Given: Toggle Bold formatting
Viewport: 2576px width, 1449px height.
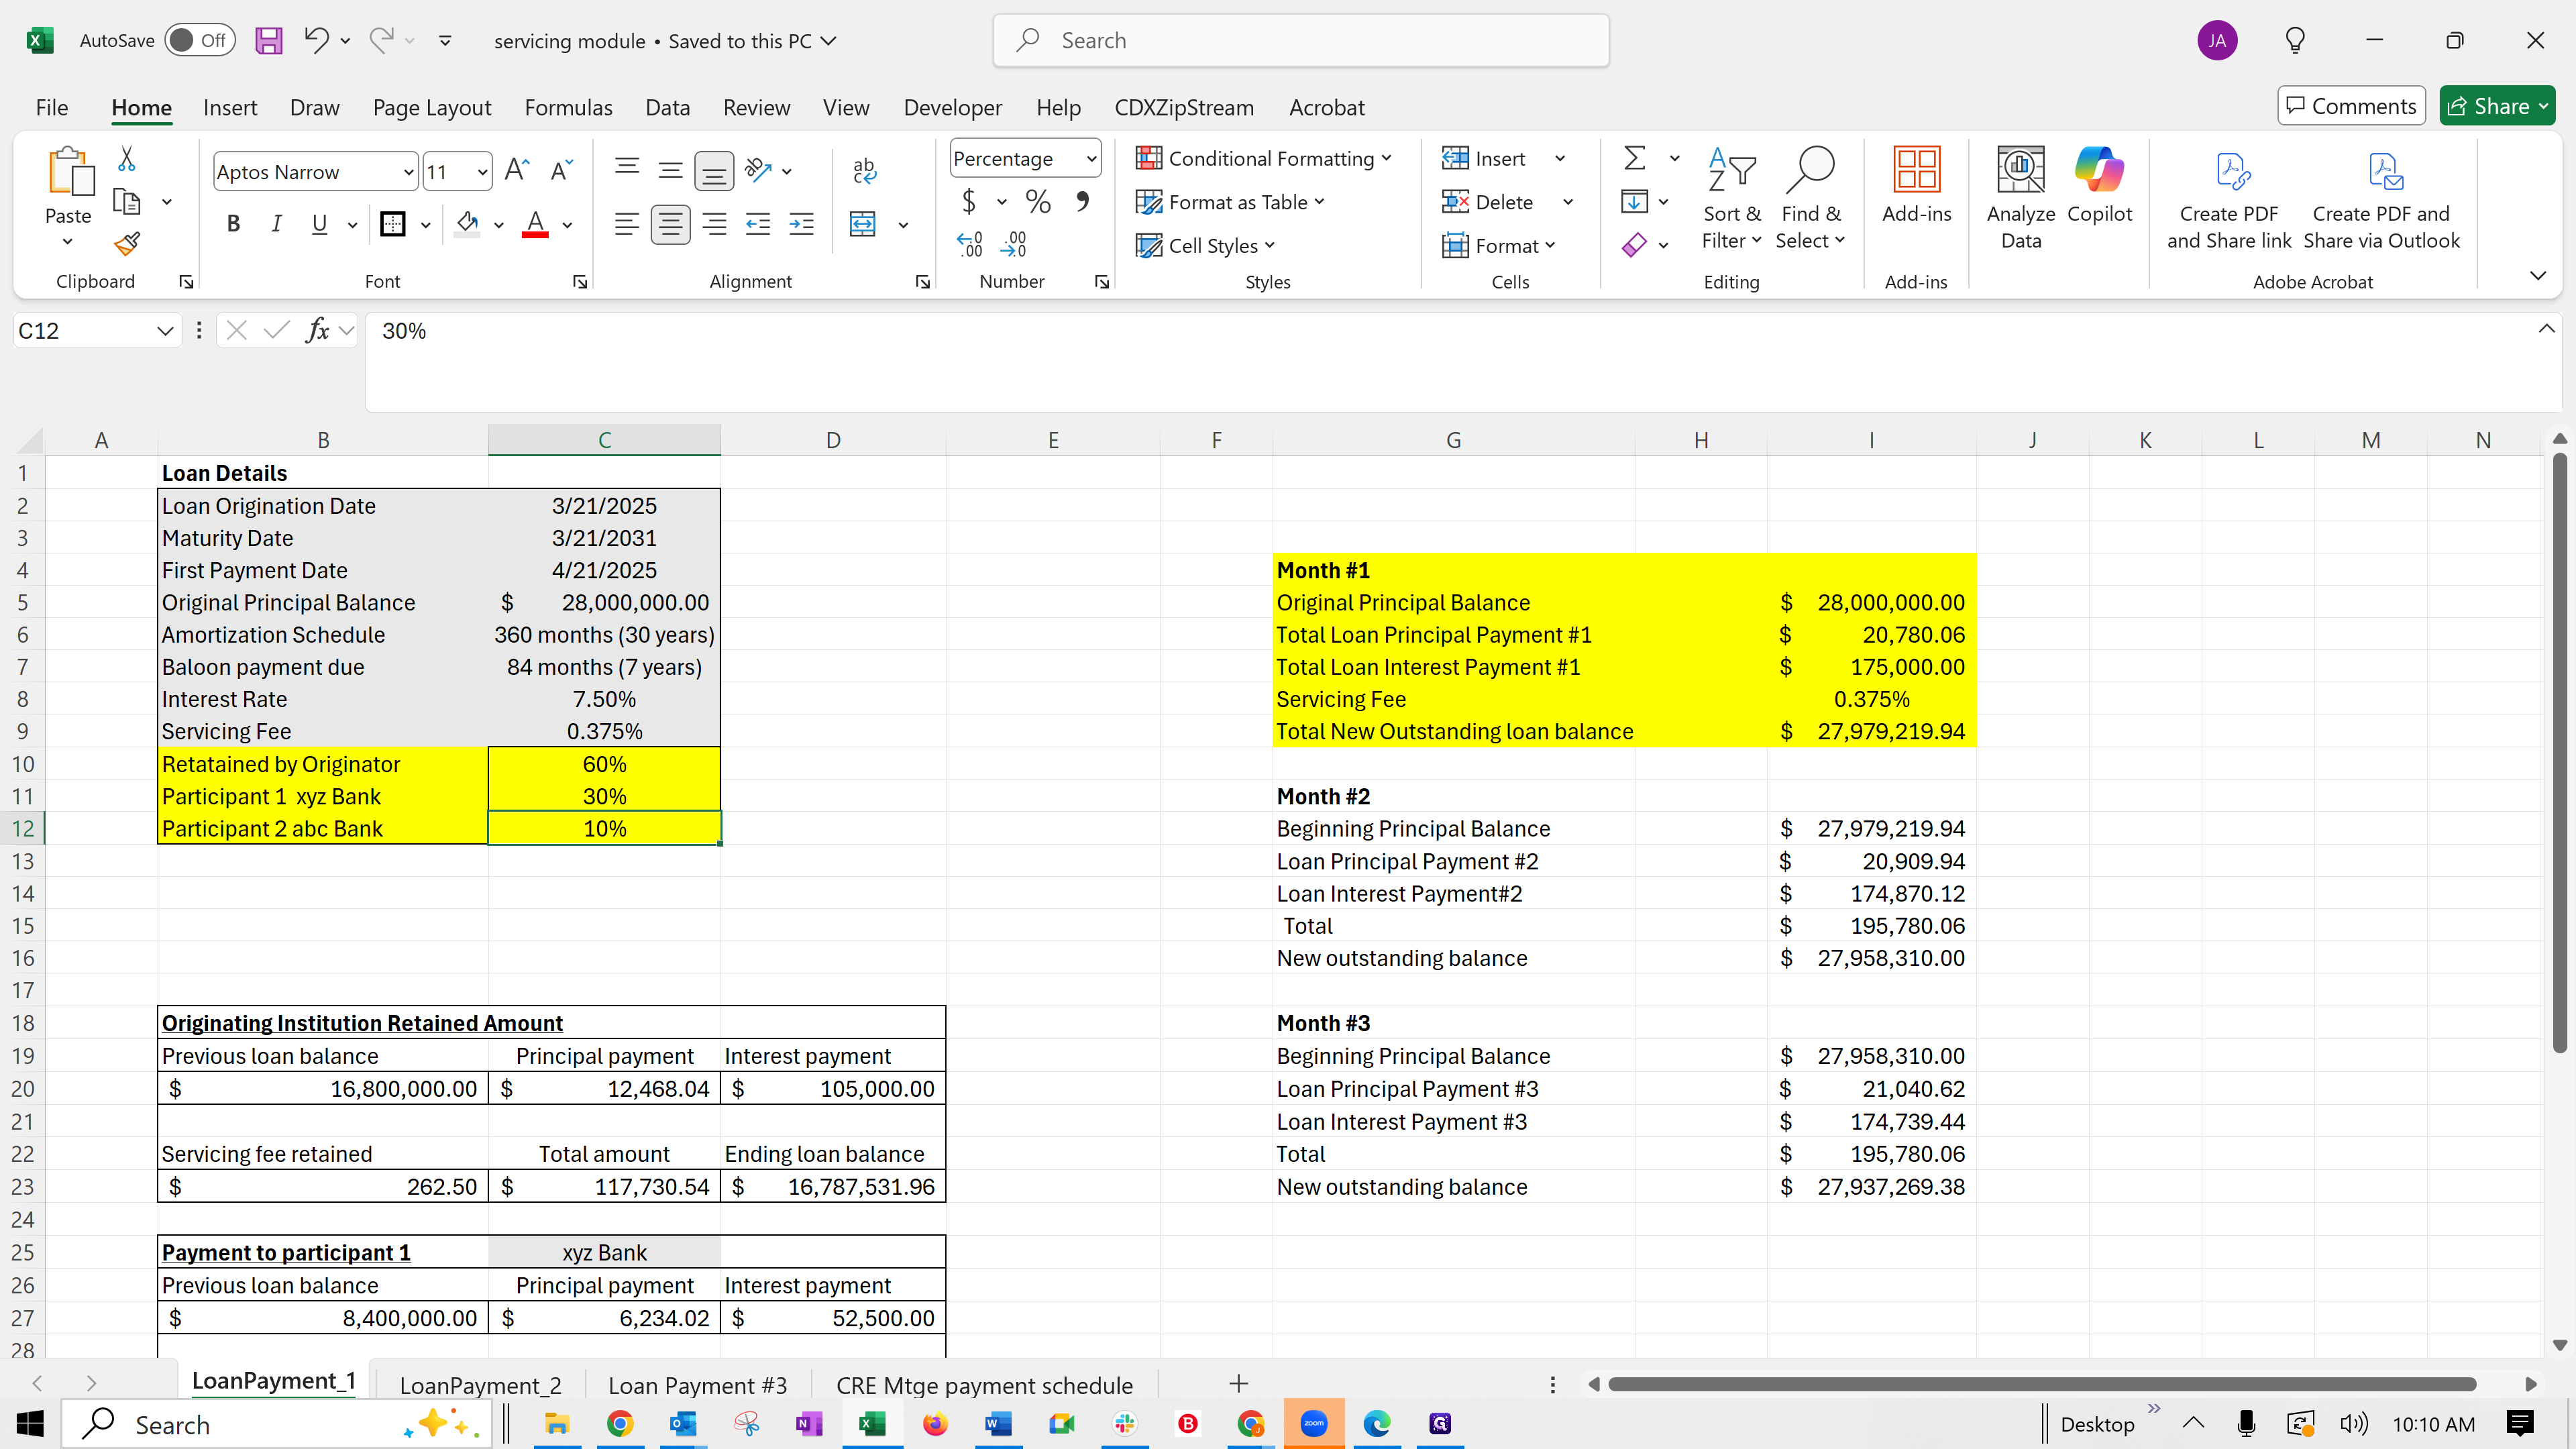Looking at the screenshot, I should [x=233, y=224].
